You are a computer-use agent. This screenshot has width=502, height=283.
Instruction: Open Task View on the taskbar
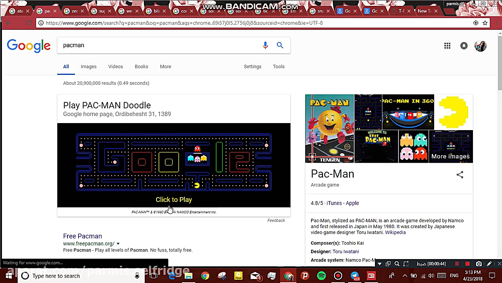pyautogui.click(x=154, y=276)
